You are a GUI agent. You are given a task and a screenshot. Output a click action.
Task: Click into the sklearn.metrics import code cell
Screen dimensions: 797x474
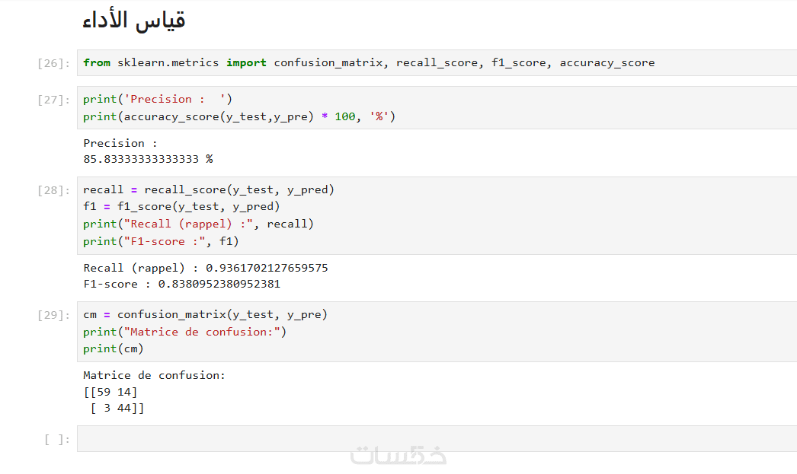click(x=369, y=63)
